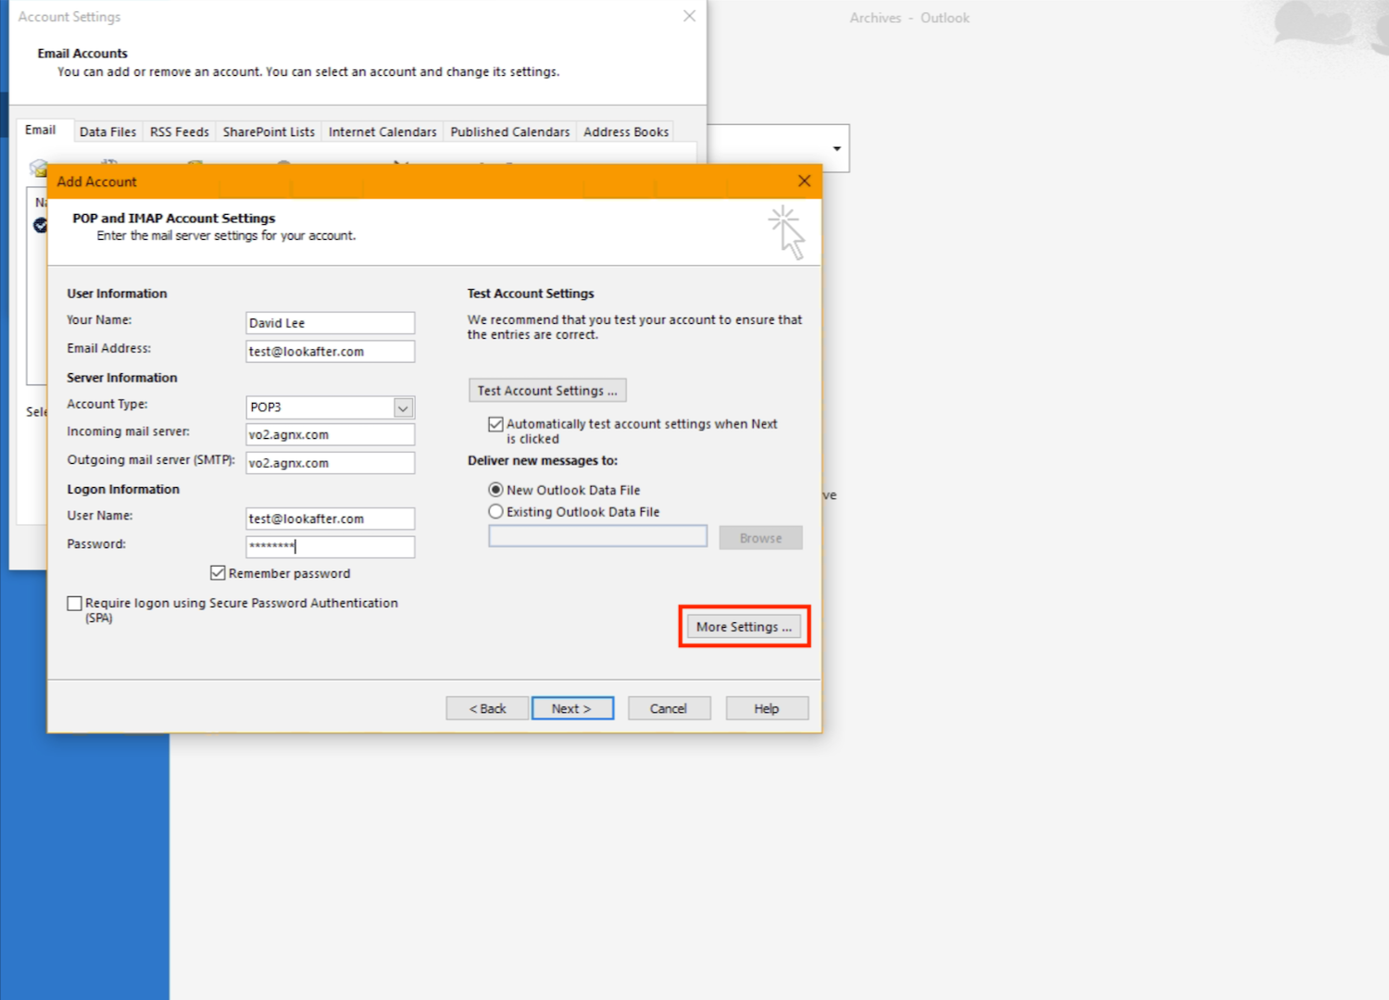Open the RSS Feeds tab
This screenshot has width=1389, height=1000.
(x=180, y=131)
